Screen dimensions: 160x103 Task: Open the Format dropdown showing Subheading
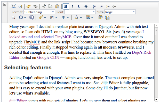pyautogui.click(x=39, y=12)
